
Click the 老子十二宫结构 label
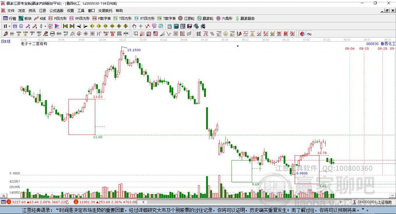[x=34, y=44]
